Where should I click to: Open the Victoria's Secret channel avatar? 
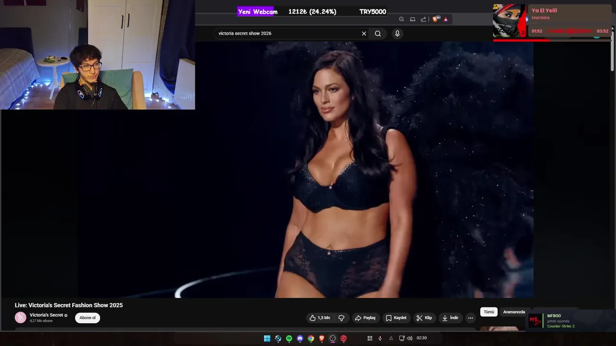coord(20,318)
